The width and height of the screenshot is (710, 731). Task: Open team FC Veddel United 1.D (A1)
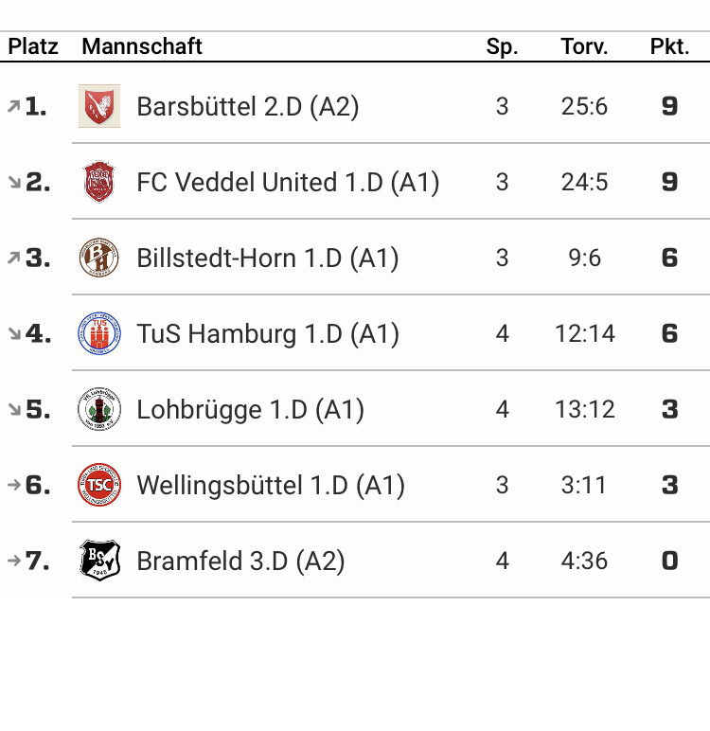click(x=288, y=183)
